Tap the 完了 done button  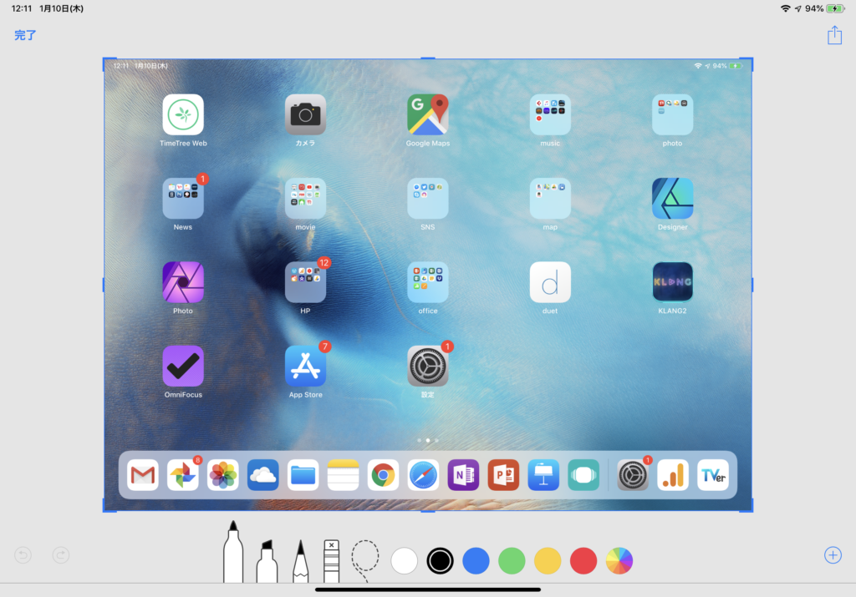click(x=25, y=35)
